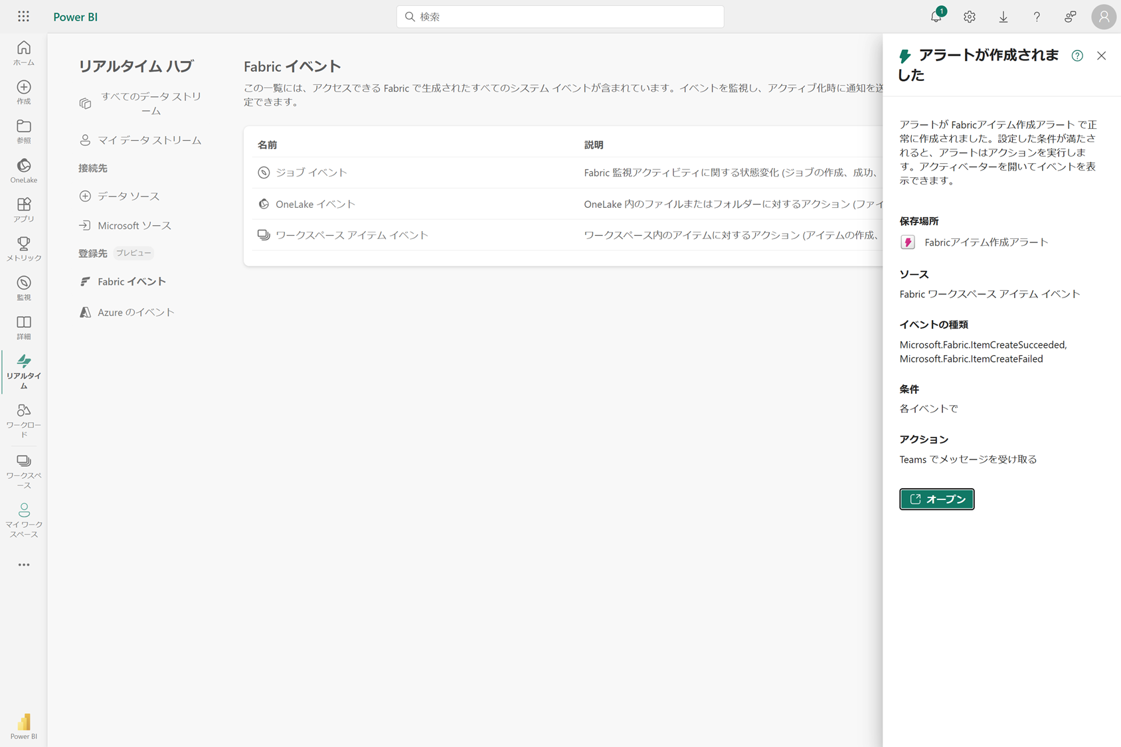Screen dimensions: 1121x747
Task: Close the alert created panel
Action: click(1102, 56)
